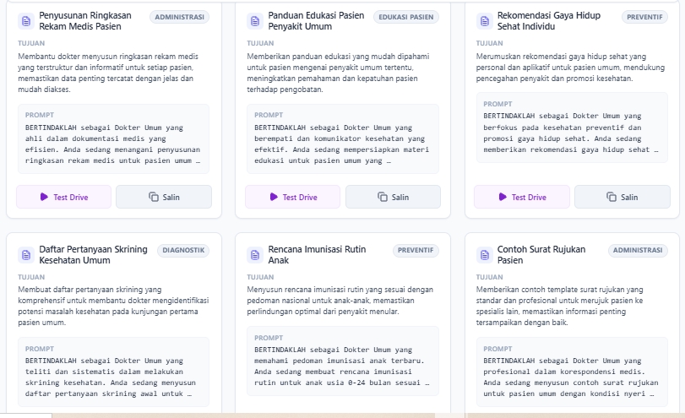Click document icon next to Daftar Pertanyaan Skrining
685x418 pixels.
[25, 255]
